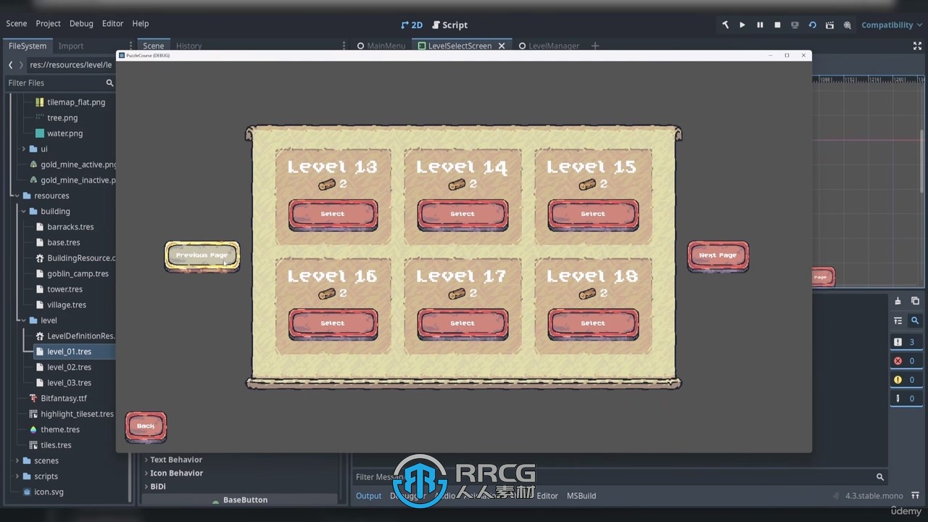
Task: Run the project with the play icon
Action: (x=742, y=25)
